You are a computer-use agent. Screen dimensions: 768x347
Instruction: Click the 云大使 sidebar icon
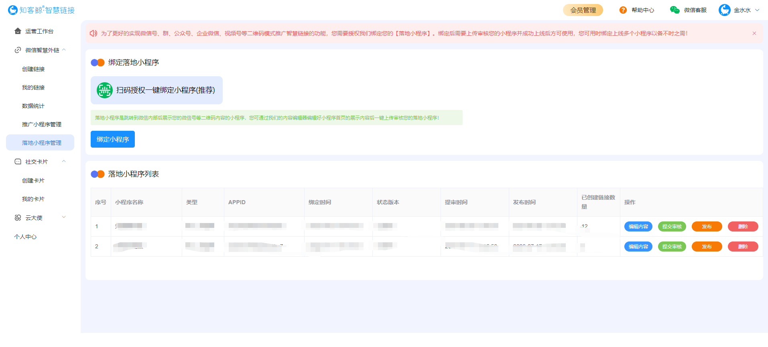(x=18, y=218)
